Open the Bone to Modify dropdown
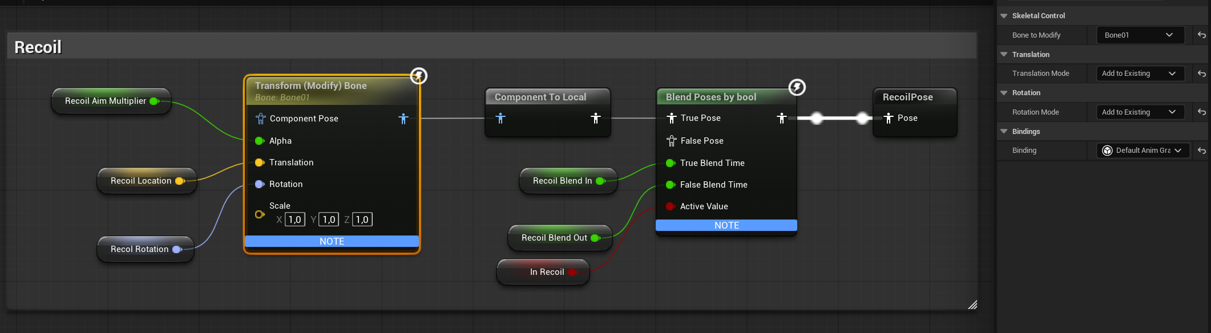 click(1140, 35)
